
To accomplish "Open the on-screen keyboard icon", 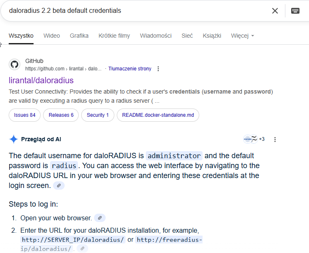I will 295,11.
